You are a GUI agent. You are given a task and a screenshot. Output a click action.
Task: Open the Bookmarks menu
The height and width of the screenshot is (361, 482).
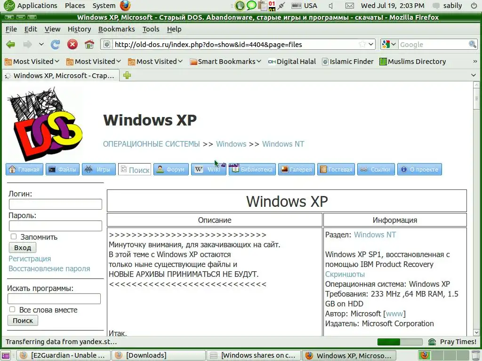coord(117,29)
